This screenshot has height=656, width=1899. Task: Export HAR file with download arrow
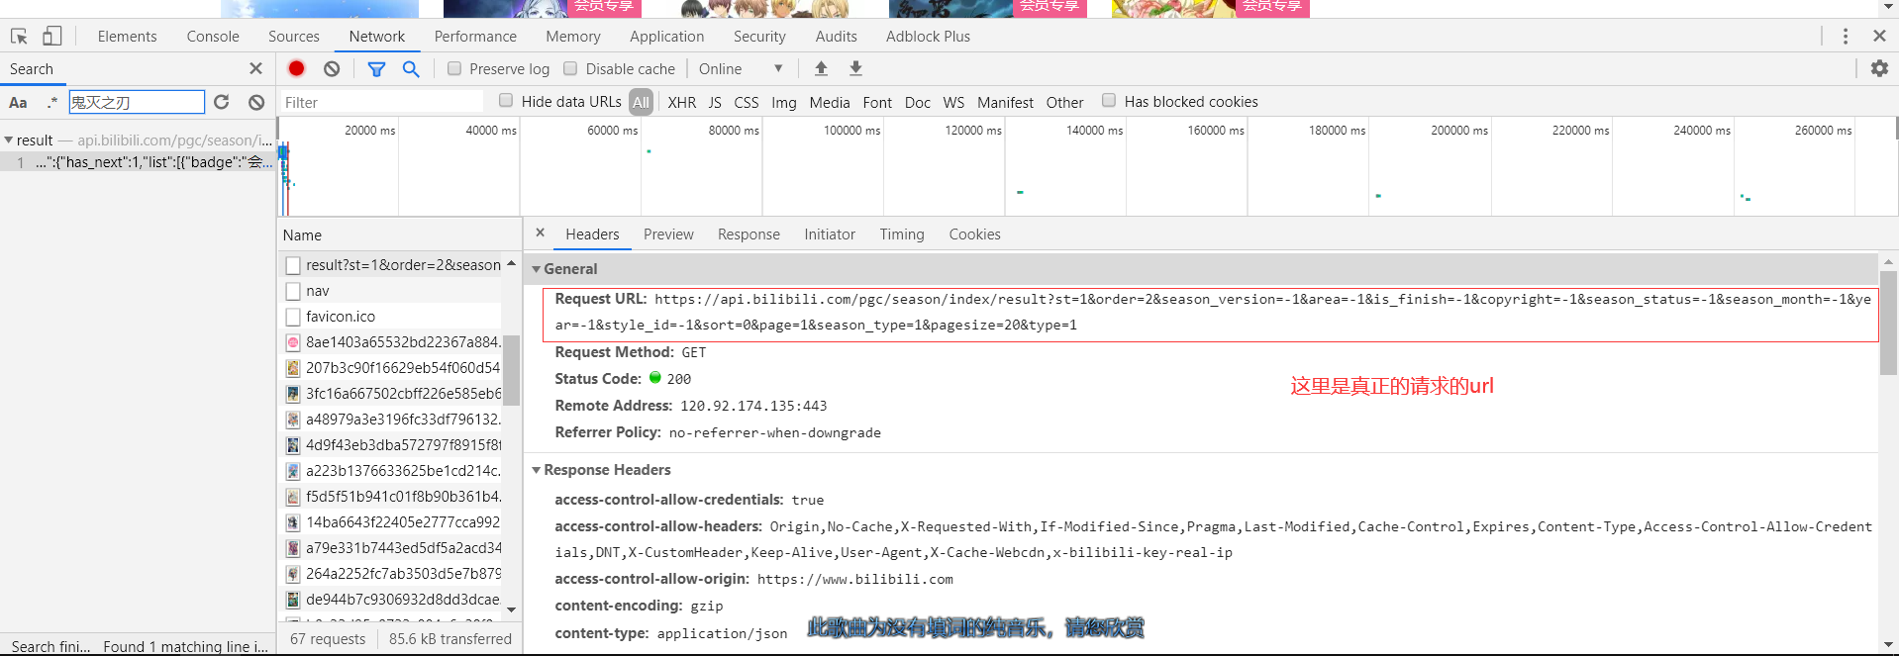point(855,68)
